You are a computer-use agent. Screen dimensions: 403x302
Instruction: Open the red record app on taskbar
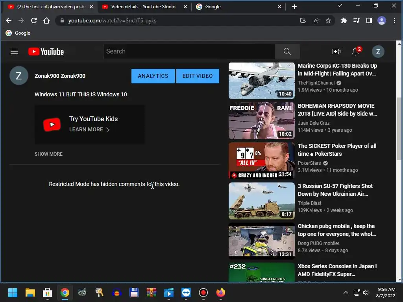(203, 293)
